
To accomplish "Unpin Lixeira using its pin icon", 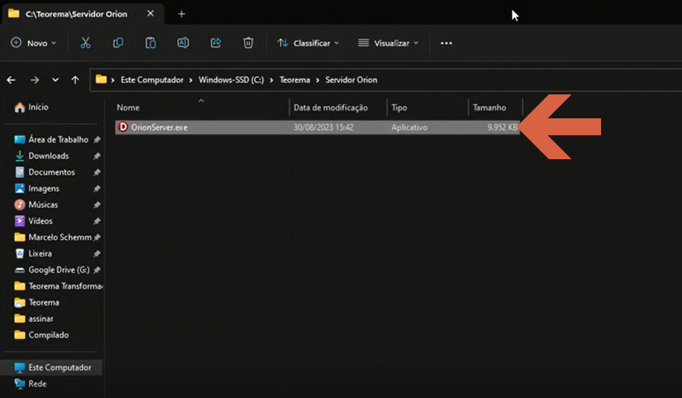I will click(96, 254).
